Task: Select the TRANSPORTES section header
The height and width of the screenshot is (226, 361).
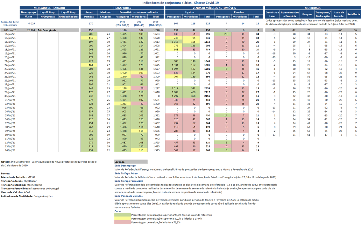Action: coord(122,8)
